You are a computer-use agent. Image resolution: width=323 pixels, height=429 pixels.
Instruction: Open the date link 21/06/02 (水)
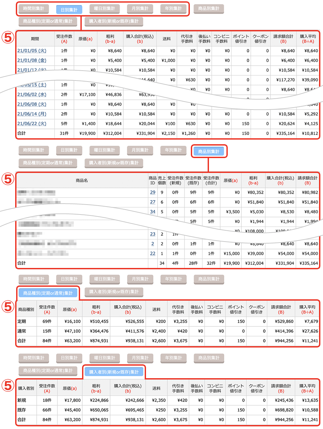click(32, 94)
